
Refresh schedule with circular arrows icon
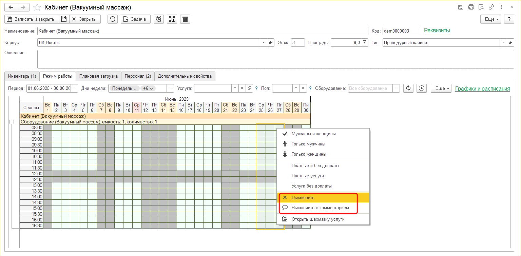click(x=408, y=88)
